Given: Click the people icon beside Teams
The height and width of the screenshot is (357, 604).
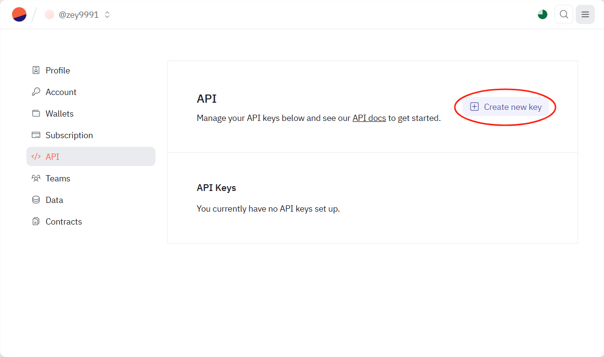Looking at the screenshot, I should (x=36, y=178).
